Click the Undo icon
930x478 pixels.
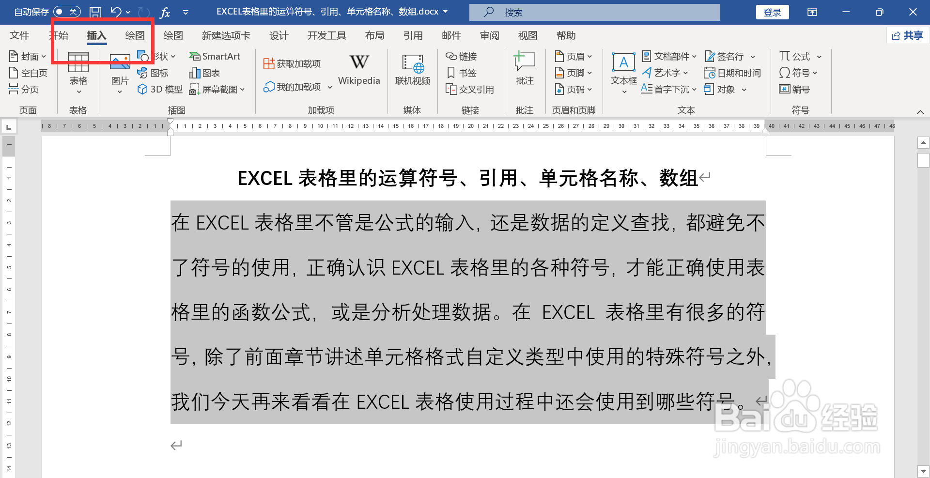116,12
